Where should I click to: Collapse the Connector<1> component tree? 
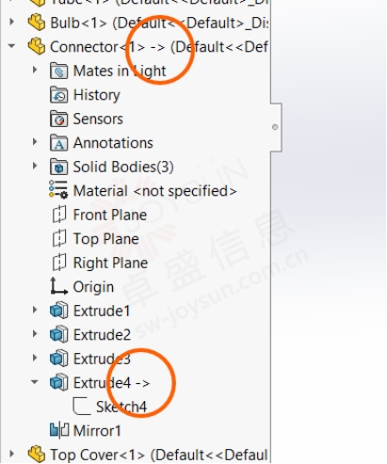tap(11, 46)
